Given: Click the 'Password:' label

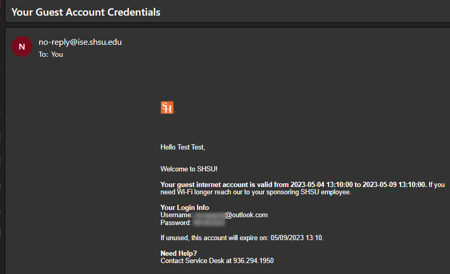Looking at the screenshot, I should 176,222.
